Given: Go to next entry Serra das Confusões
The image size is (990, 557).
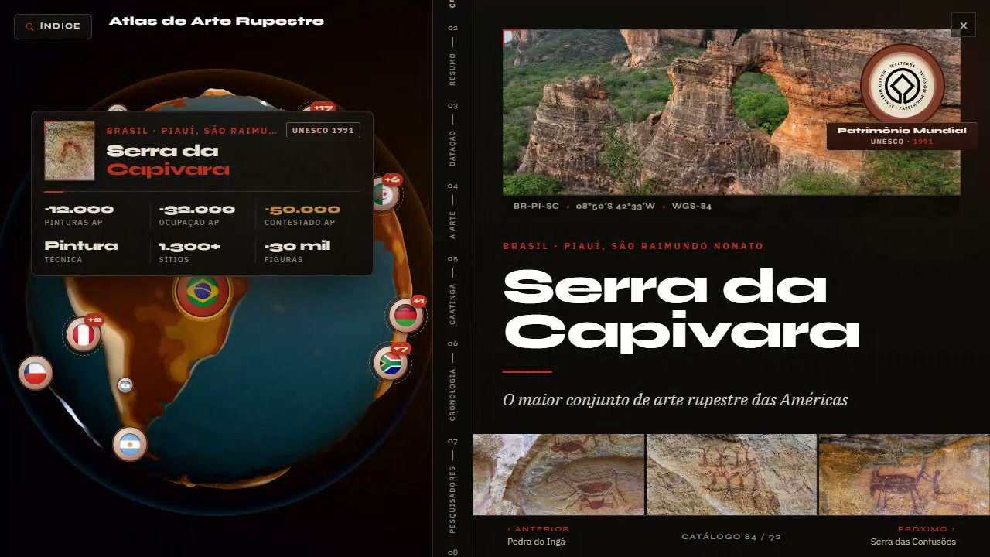Looking at the screenshot, I should (x=913, y=535).
